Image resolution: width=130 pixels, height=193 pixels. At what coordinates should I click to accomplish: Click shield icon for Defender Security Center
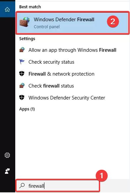22,97
